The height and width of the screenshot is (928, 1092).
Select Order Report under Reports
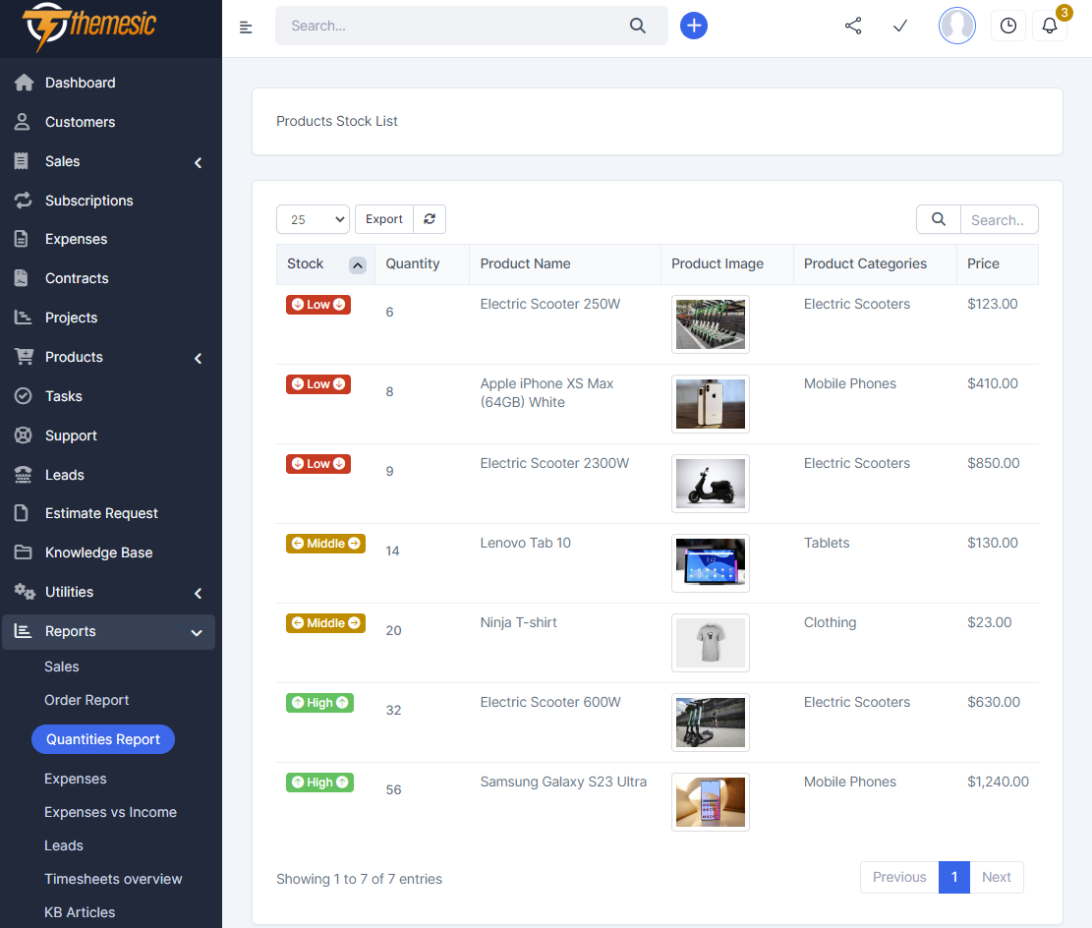click(x=88, y=700)
